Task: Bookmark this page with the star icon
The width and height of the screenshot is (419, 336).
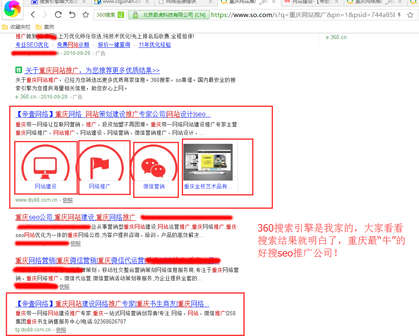Action: tap(410, 14)
